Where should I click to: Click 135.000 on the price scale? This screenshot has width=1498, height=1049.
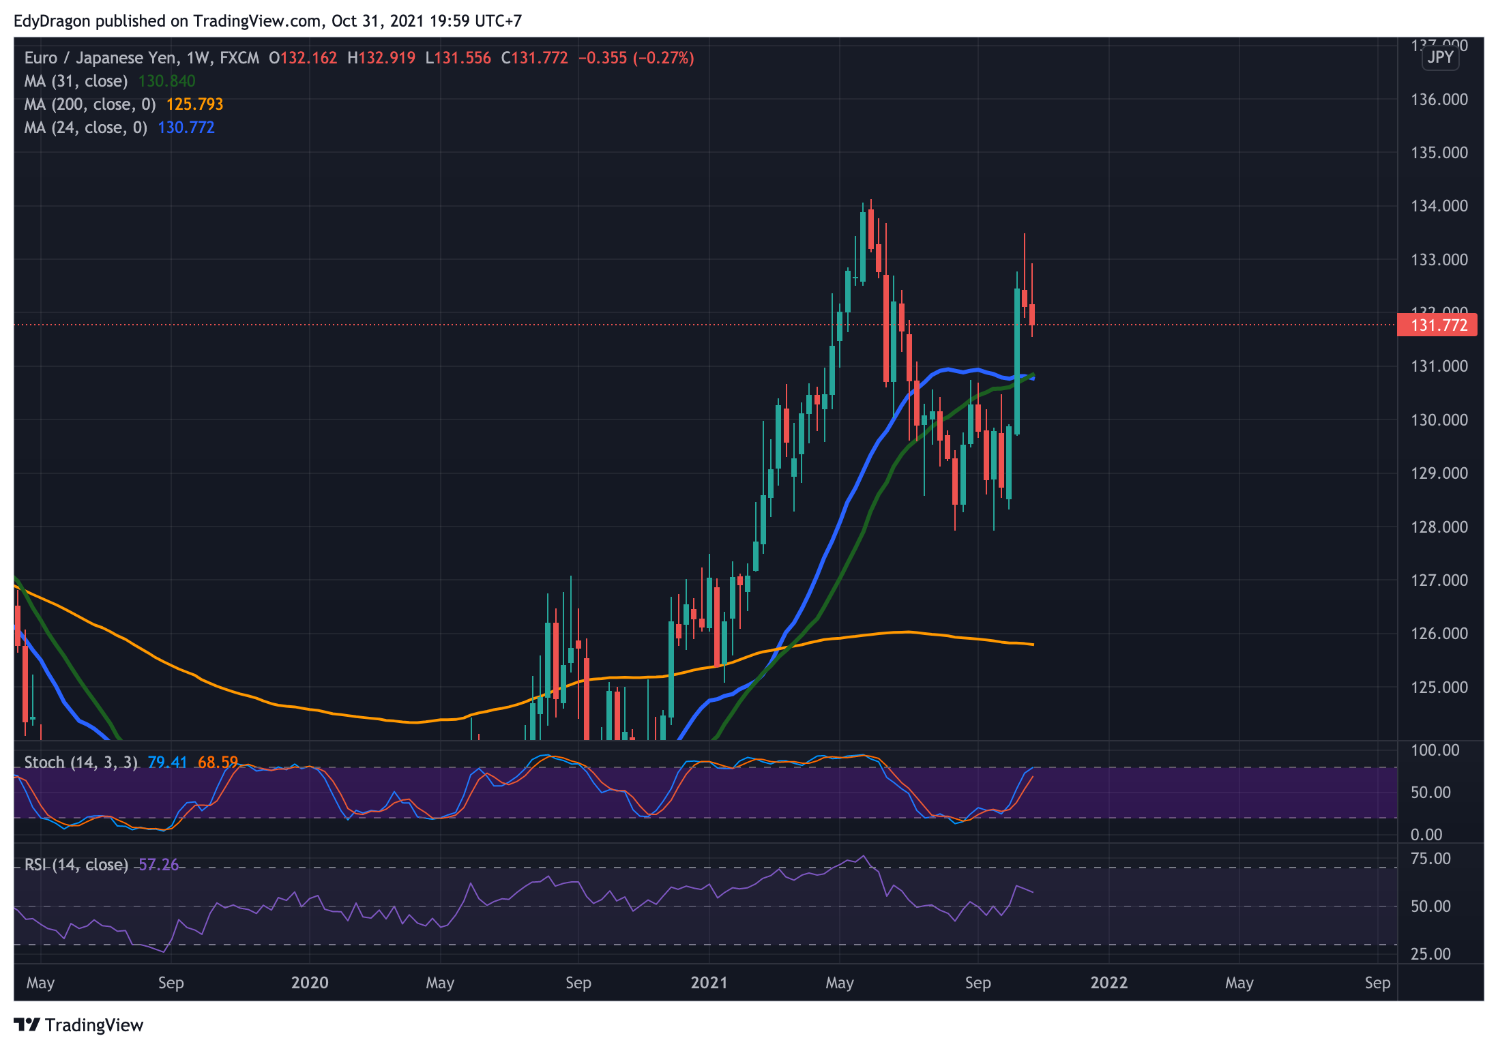tap(1439, 153)
